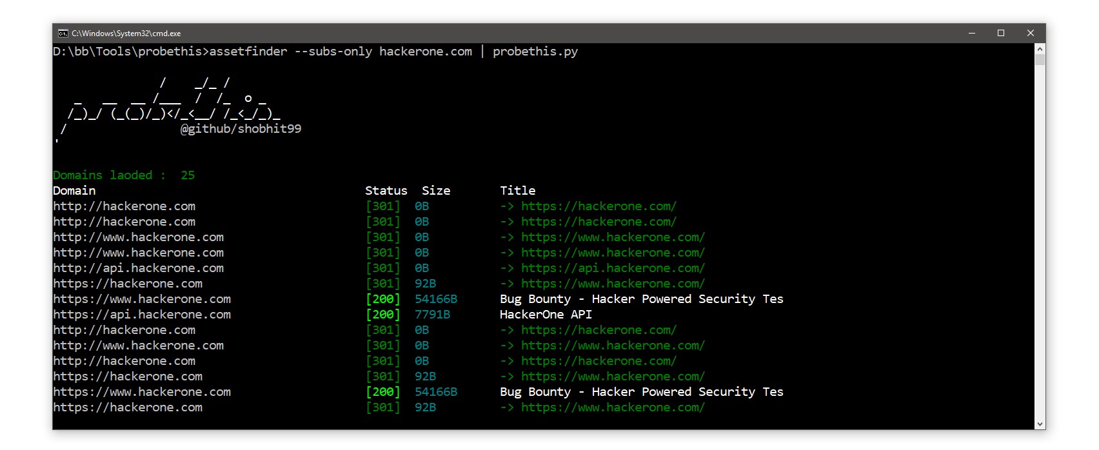Click the scrollbar down arrow
The image size is (1099, 450).
point(1040,424)
